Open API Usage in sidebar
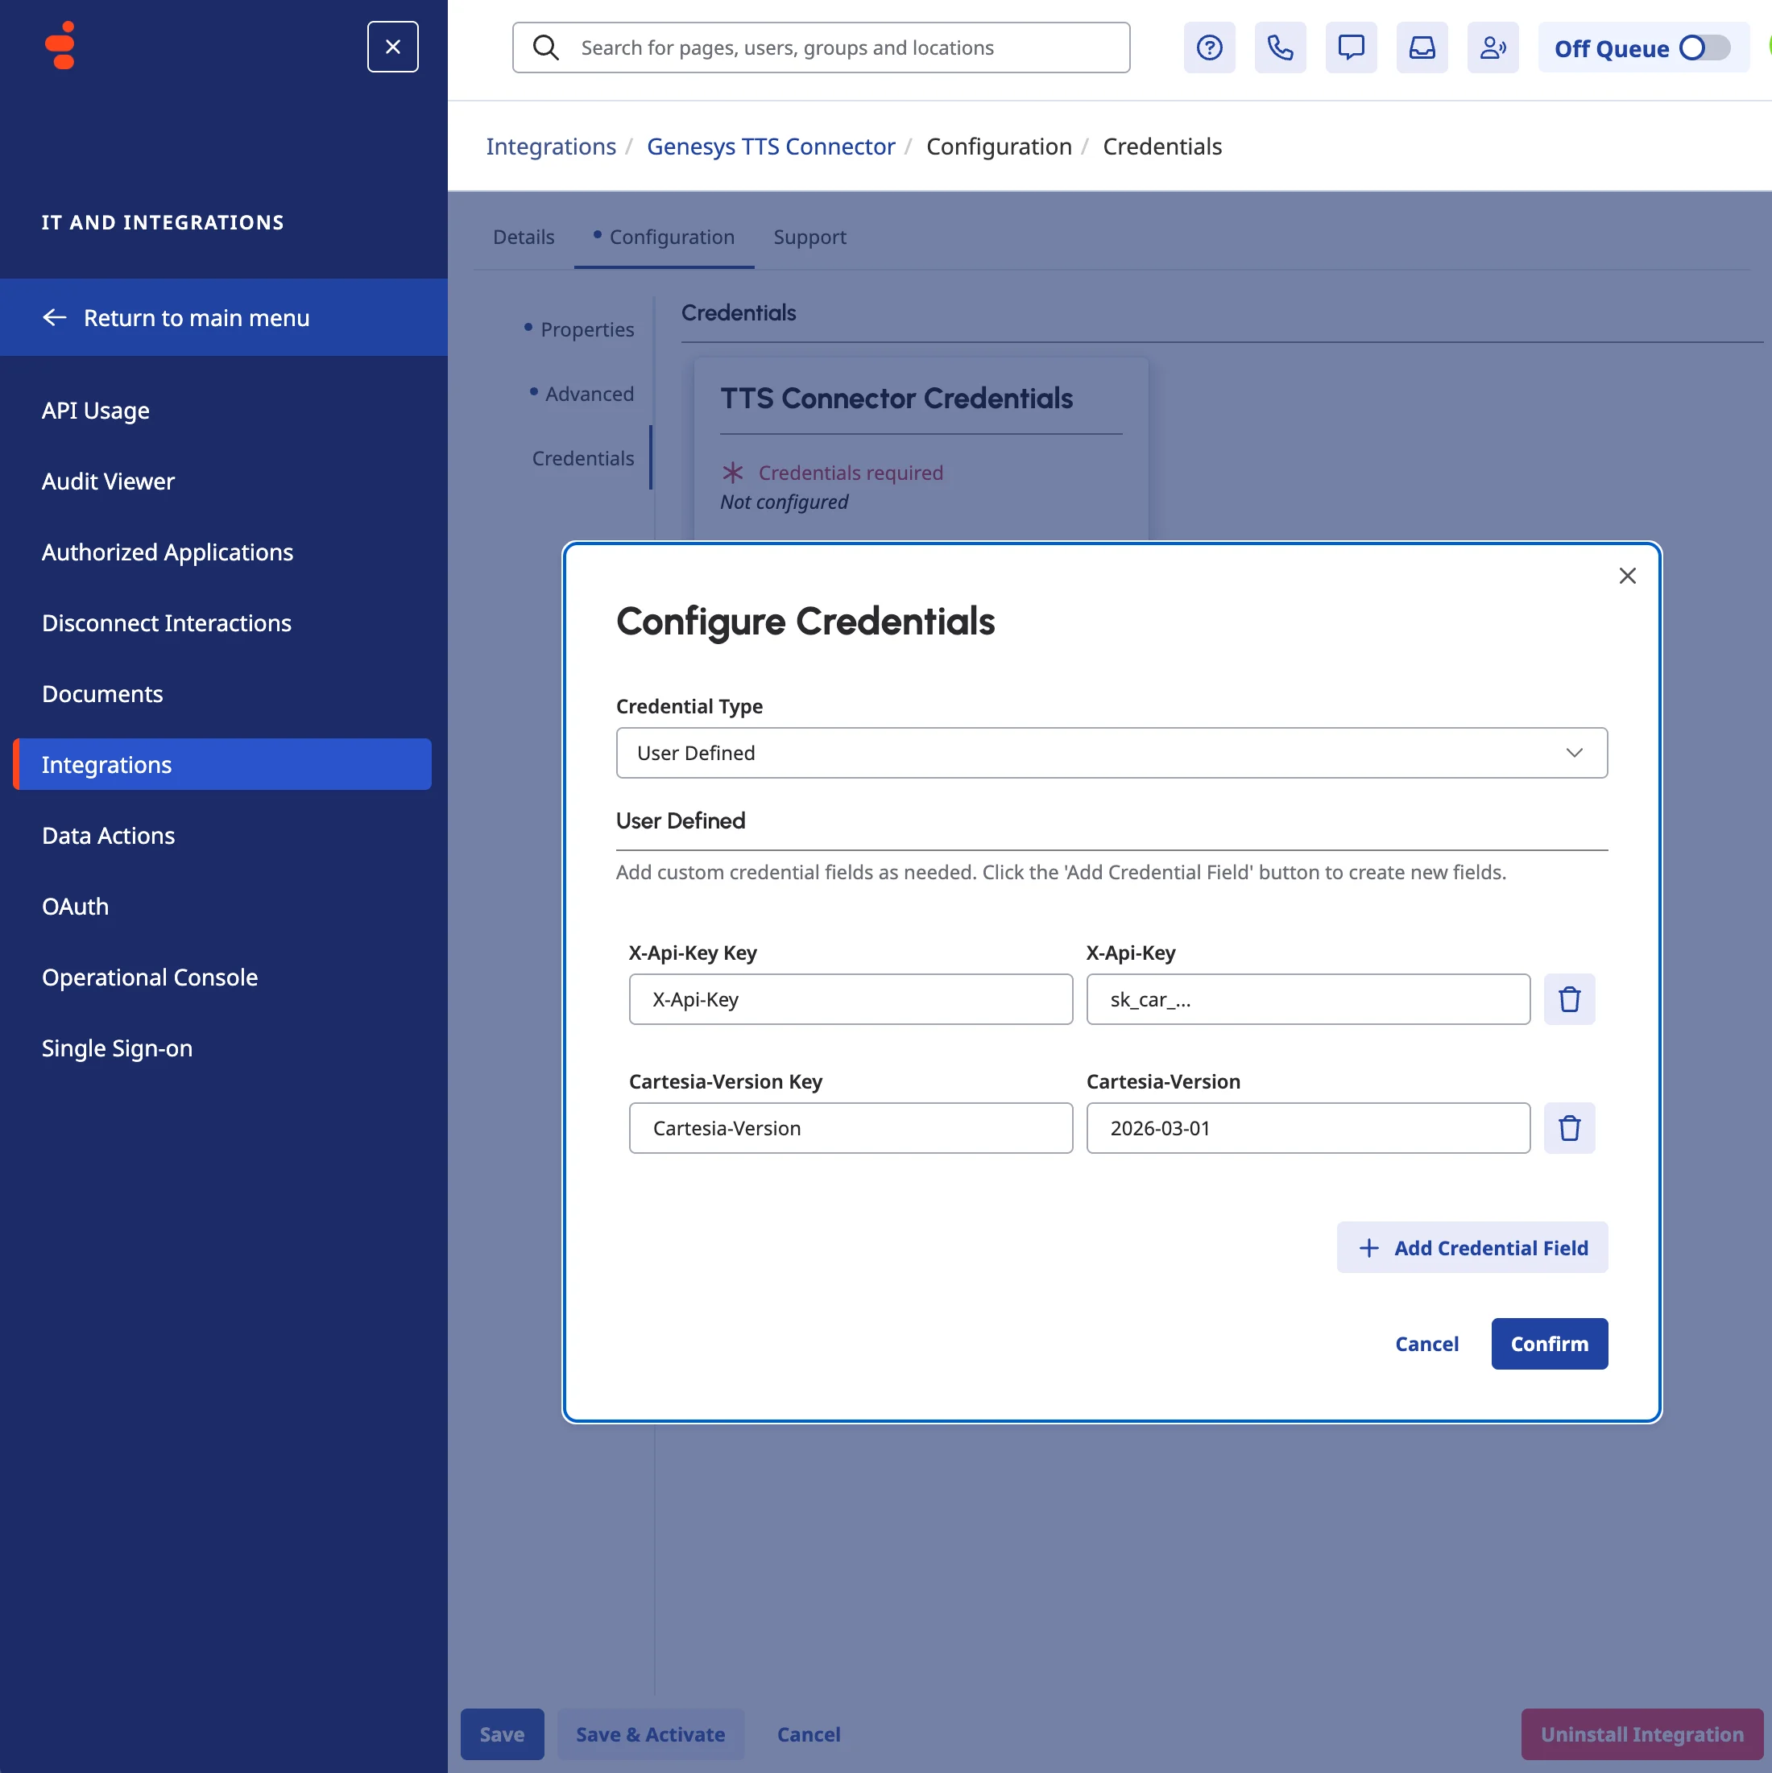The image size is (1772, 1773). point(96,410)
